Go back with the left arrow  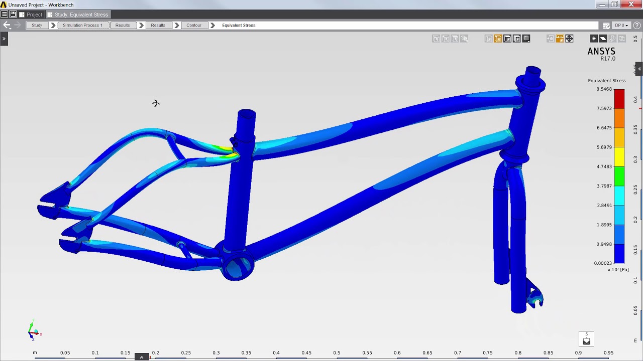coord(7,25)
